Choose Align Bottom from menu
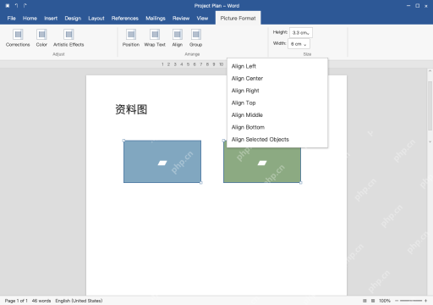Image resolution: width=433 pixels, height=305 pixels. pyautogui.click(x=277, y=127)
